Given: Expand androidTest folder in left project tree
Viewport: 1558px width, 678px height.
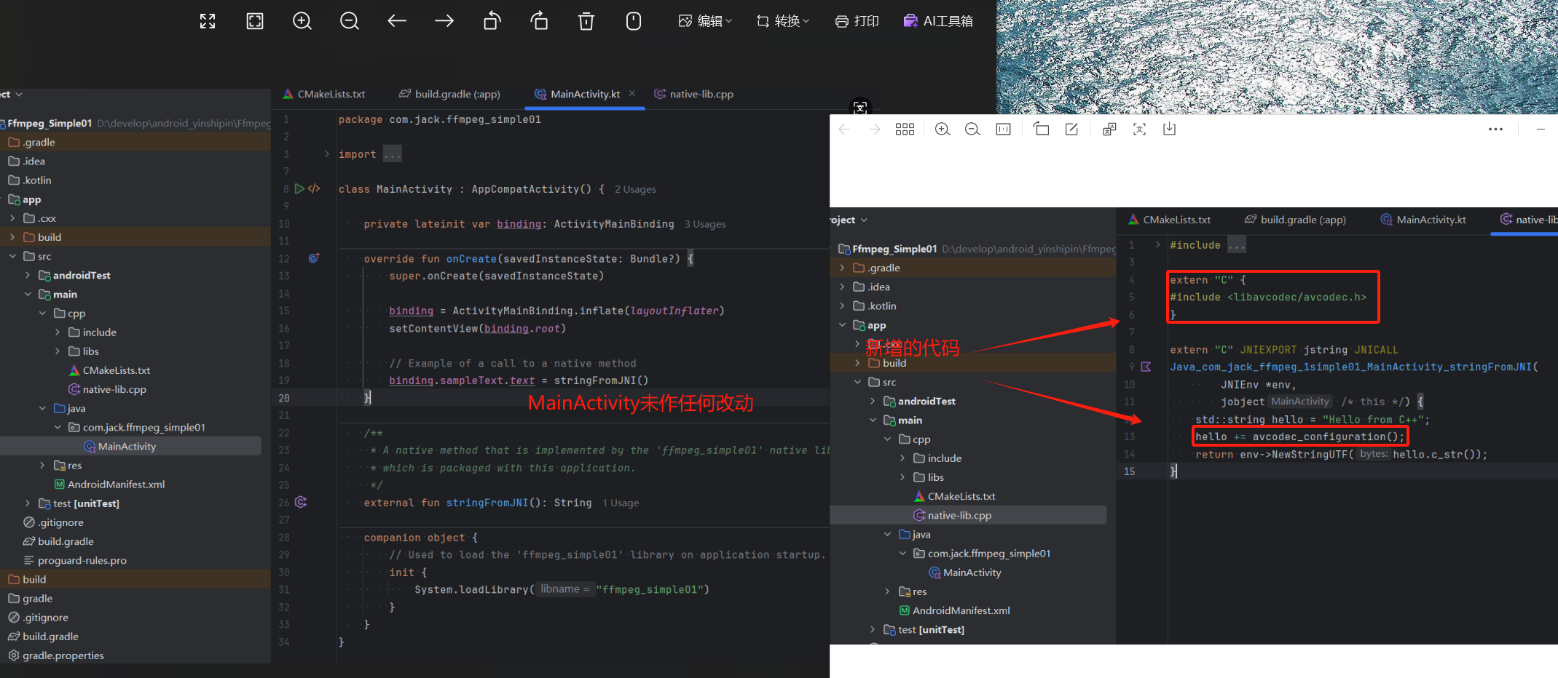Looking at the screenshot, I should [x=28, y=275].
